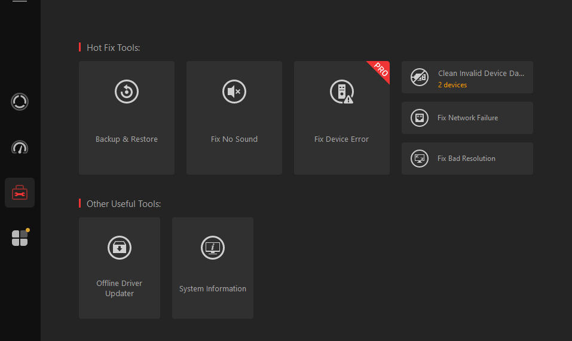Click the speedometer Boost icon in sidebar
Screen dimensions: 572x341
pos(20,147)
